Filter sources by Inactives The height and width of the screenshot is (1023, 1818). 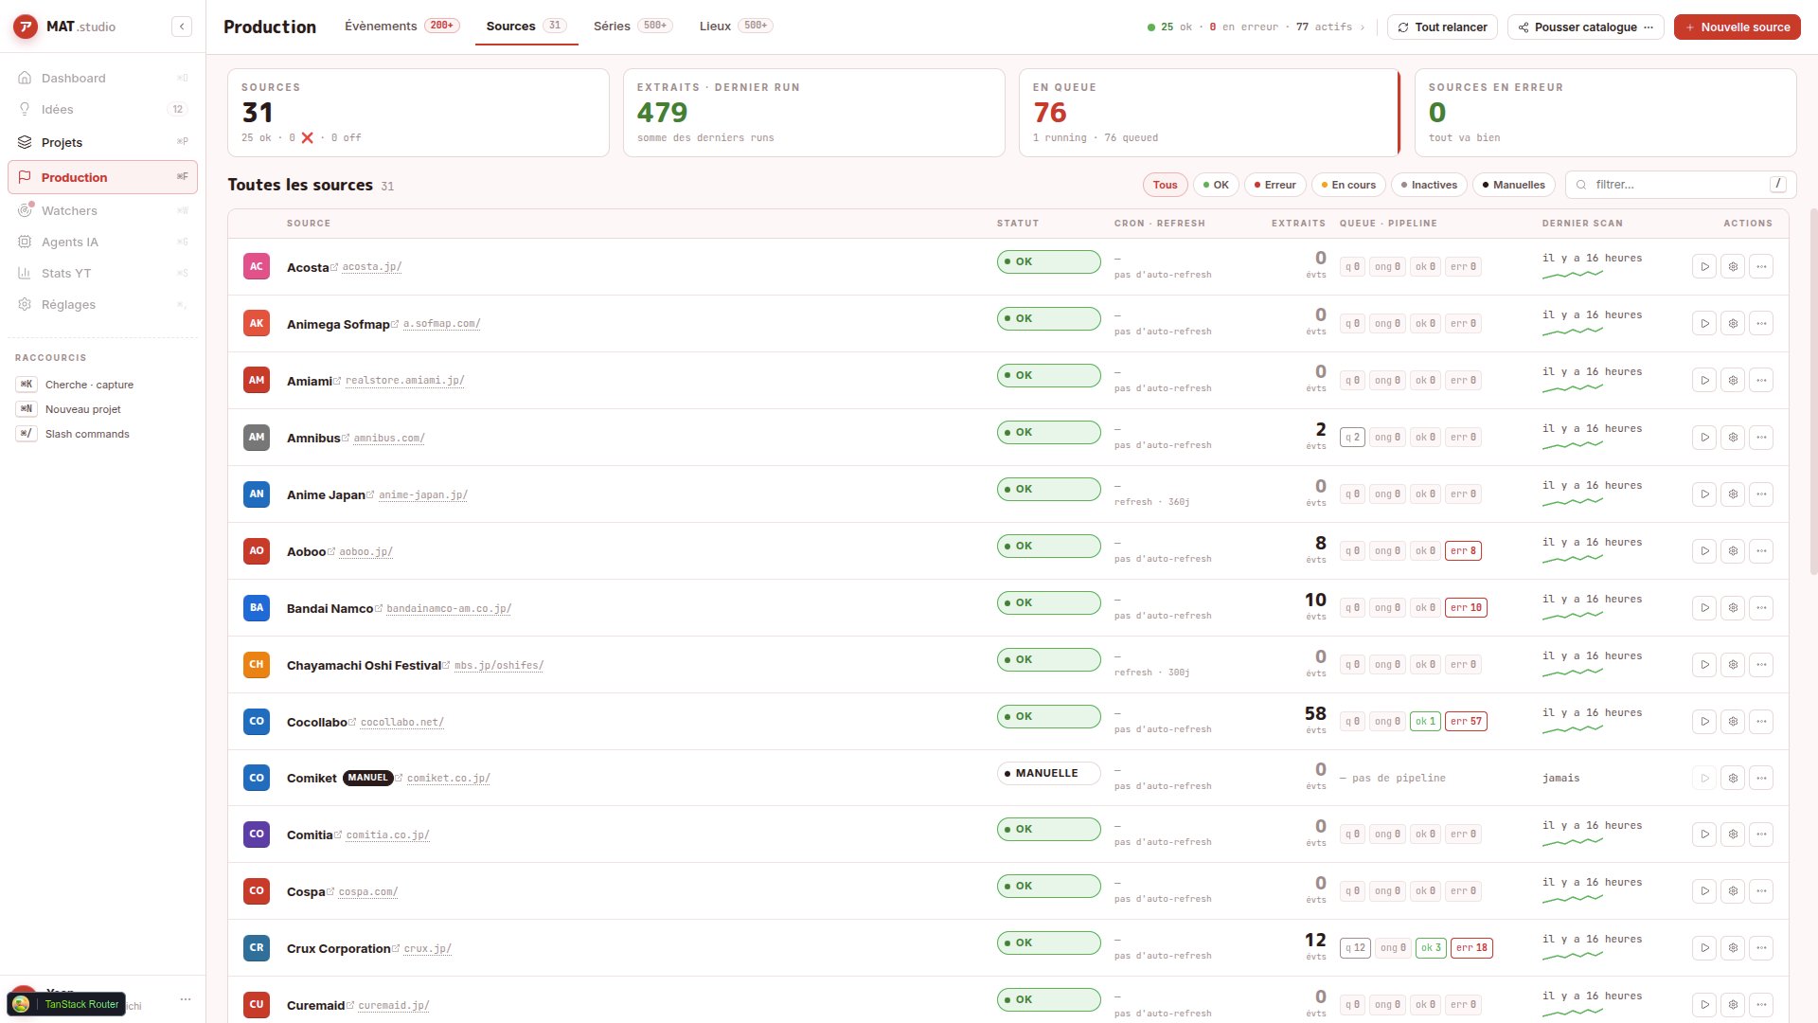(x=1429, y=185)
